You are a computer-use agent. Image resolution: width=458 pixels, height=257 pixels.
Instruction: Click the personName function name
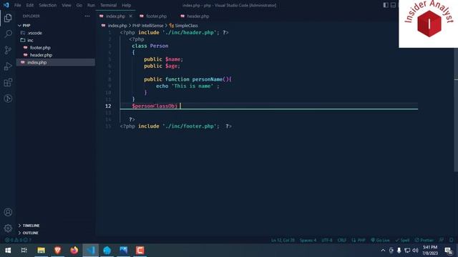click(x=207, y=79)
